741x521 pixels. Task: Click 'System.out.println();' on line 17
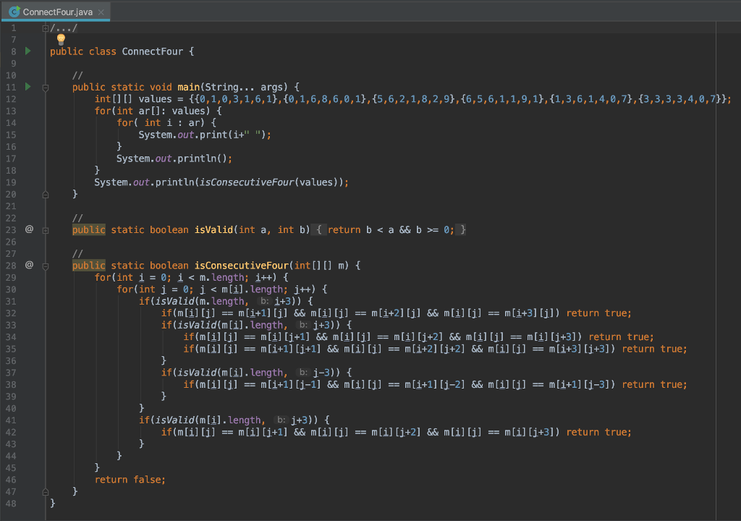pos(174,158)
